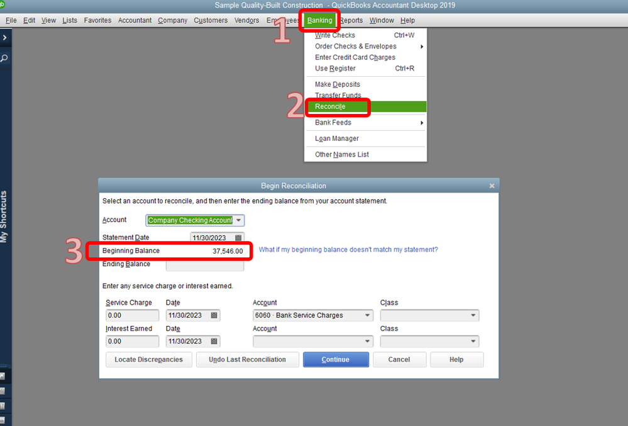
Task: Click the Locate Discrepancies button
Action: pos(148,359)
